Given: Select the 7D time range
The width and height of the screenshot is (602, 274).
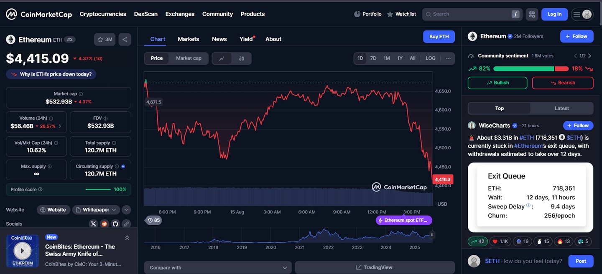Looking at the screenshot, I should [373, 58].
